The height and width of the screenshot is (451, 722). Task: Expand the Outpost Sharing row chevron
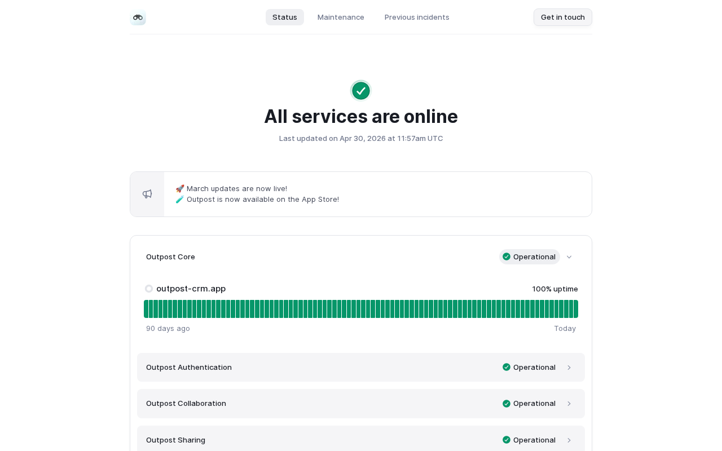(569, 440)
